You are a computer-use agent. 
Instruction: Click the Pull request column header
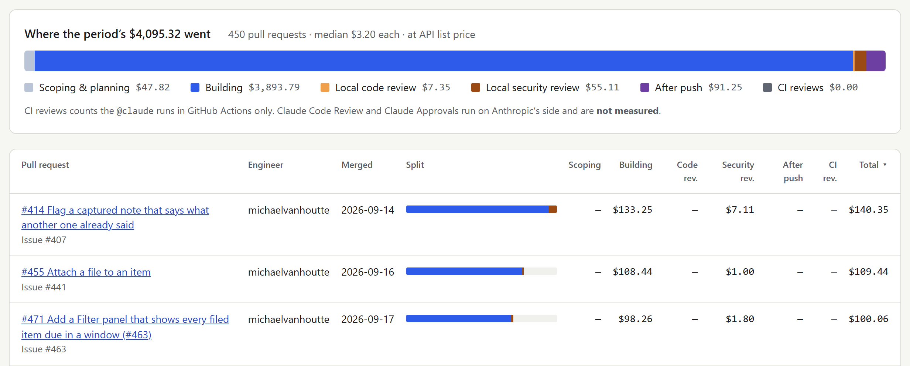[45, 165]
